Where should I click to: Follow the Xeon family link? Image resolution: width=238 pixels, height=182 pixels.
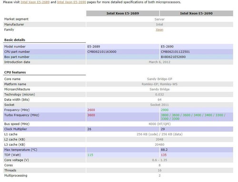(159, 29)
